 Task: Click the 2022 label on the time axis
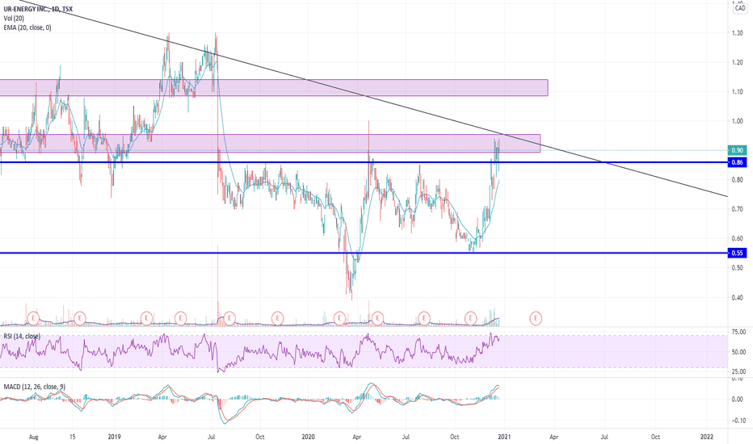point(706,437)
